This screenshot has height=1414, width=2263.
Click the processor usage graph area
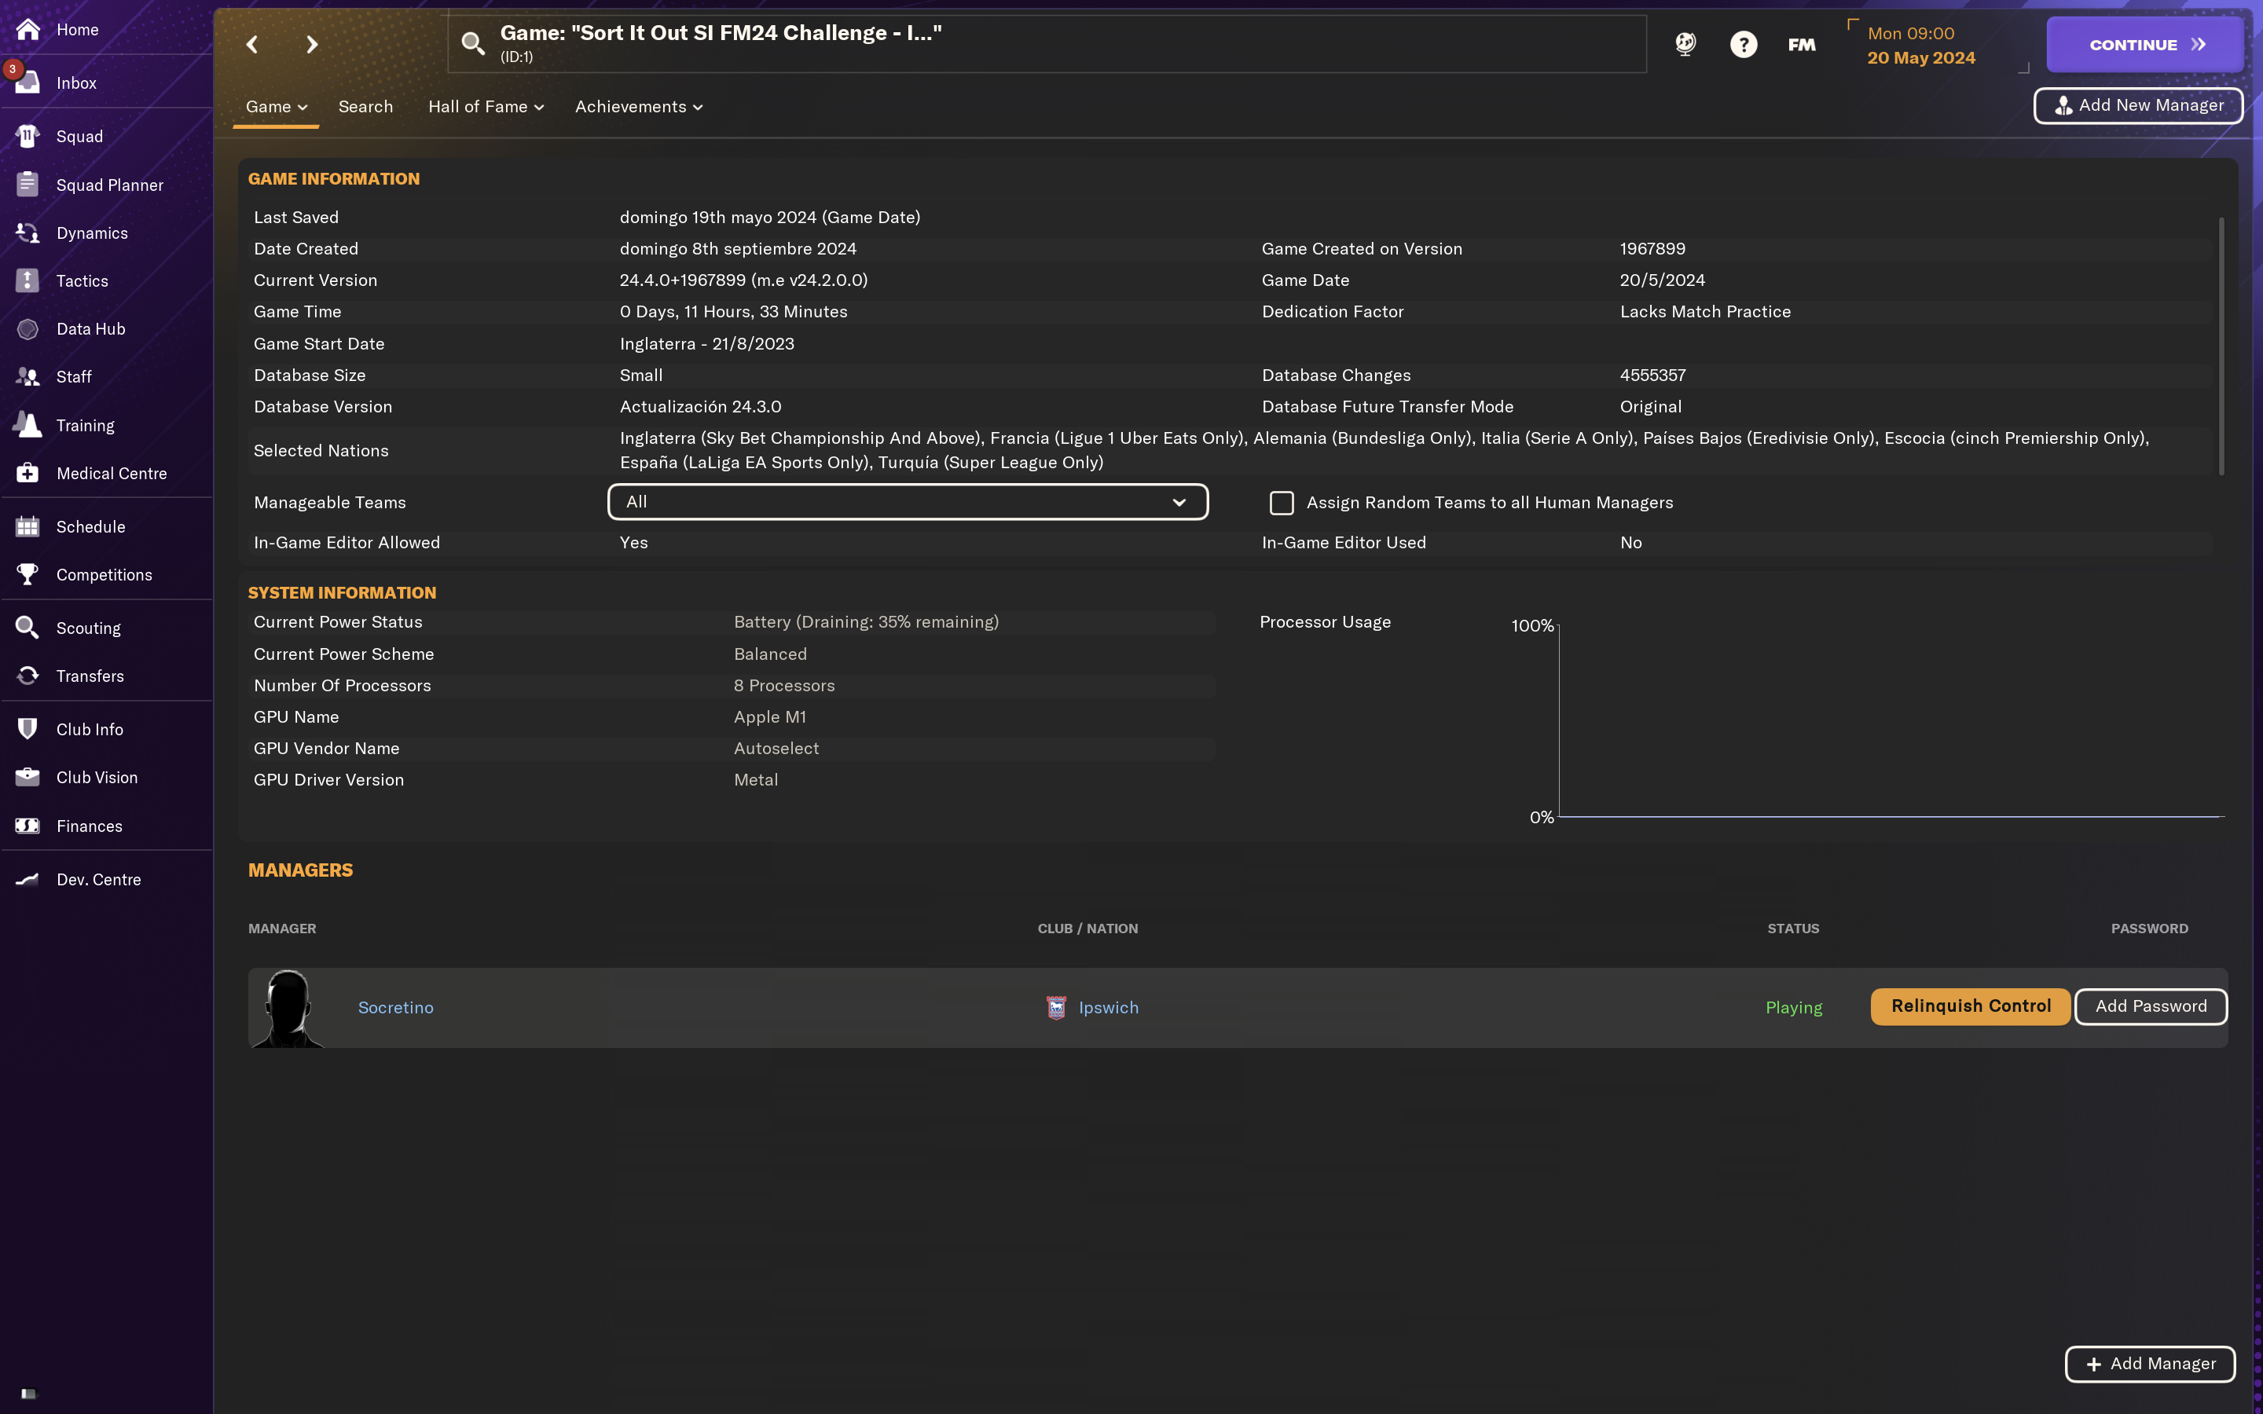(x=1891, y=720)
